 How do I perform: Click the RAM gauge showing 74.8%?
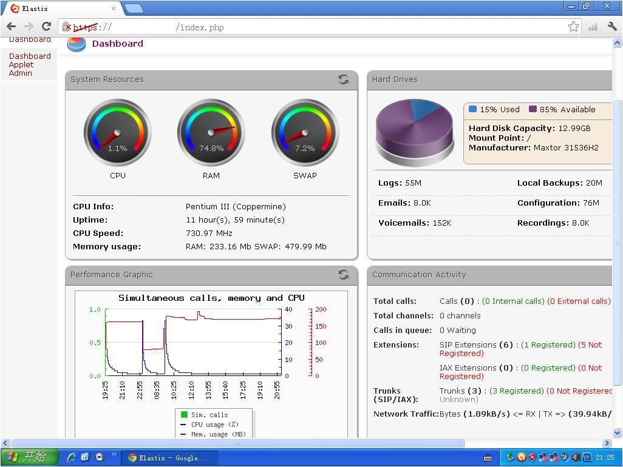tap(211, 133)
